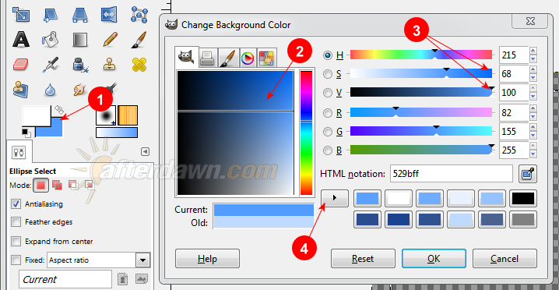Select the Eraser tool

tap(20, 65)
